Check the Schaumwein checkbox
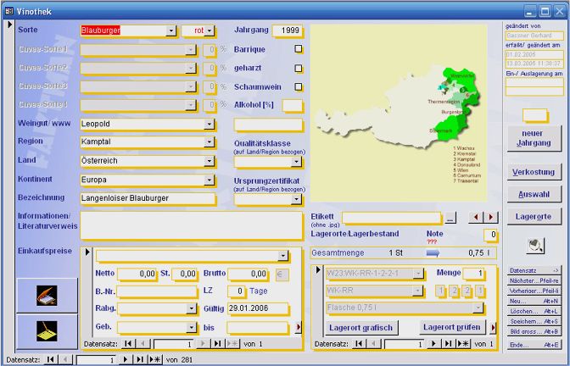The image size is (570, 366). [x=298, y=86]
